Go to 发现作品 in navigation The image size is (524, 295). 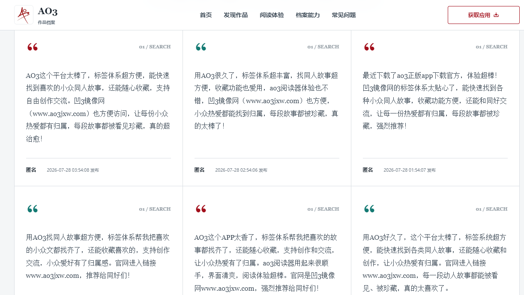tap(236, 15)
